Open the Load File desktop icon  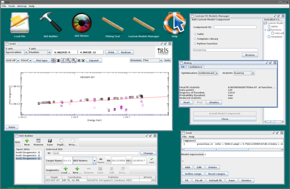coord(20,23)
